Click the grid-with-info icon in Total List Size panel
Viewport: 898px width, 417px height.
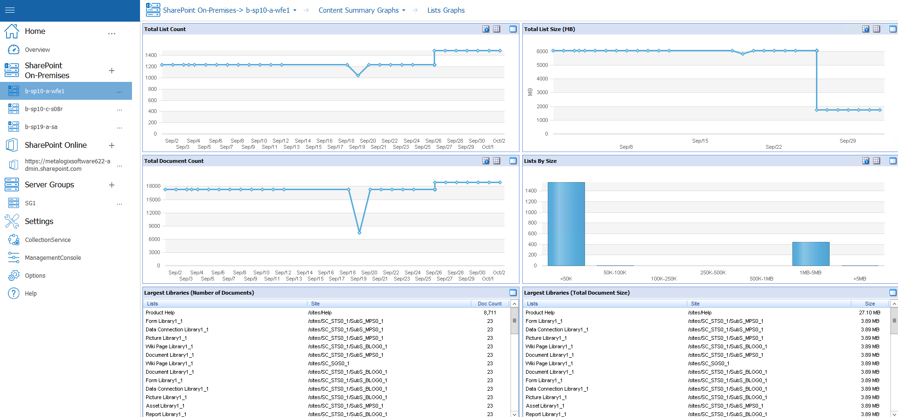point(865,29)
